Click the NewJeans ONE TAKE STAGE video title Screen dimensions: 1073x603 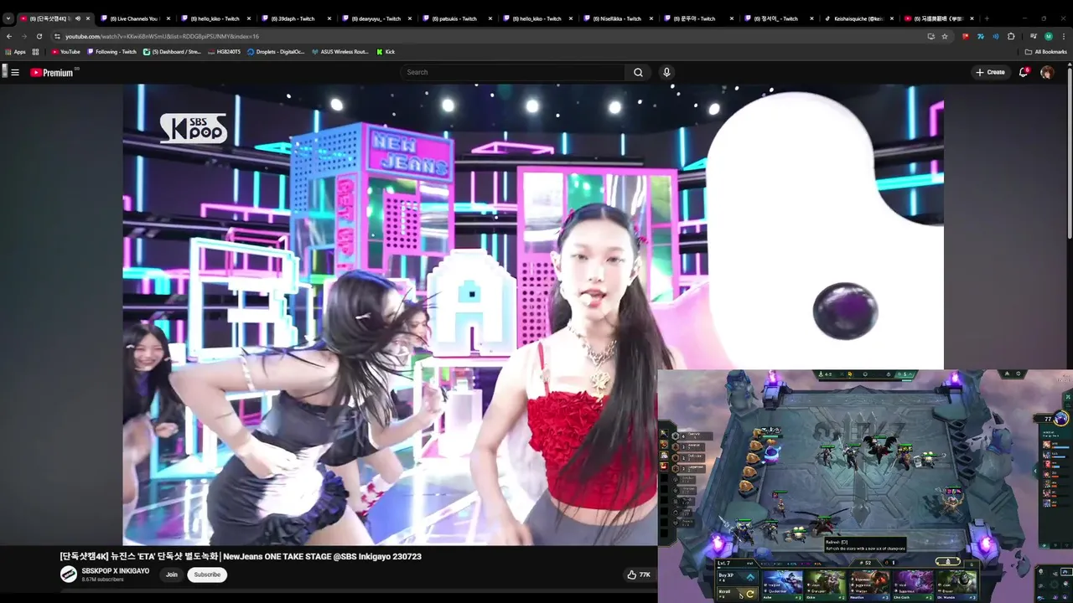click(x=241, y=556)
